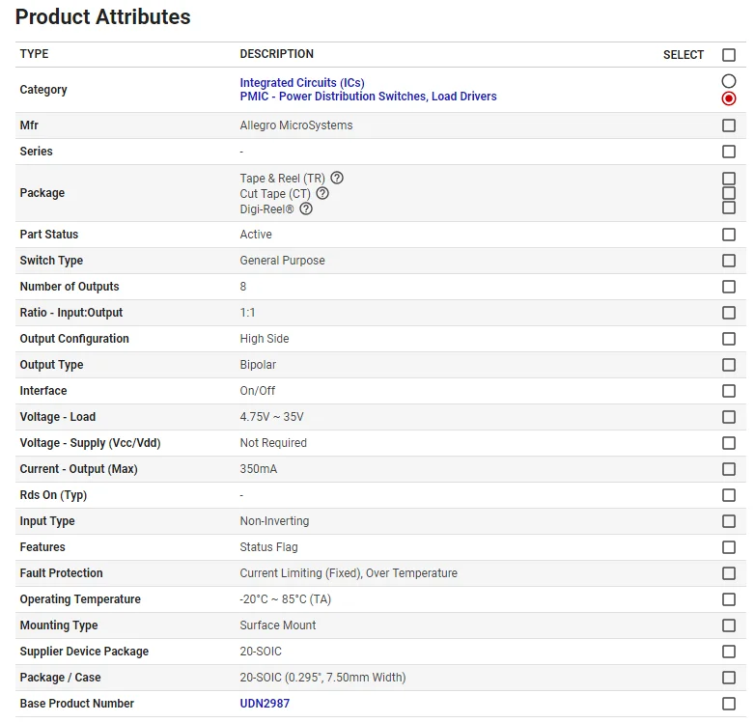Enable the Mounting Type Surface Mount checkbox
This screenshot has height=722, width=755.
(729, 625)
